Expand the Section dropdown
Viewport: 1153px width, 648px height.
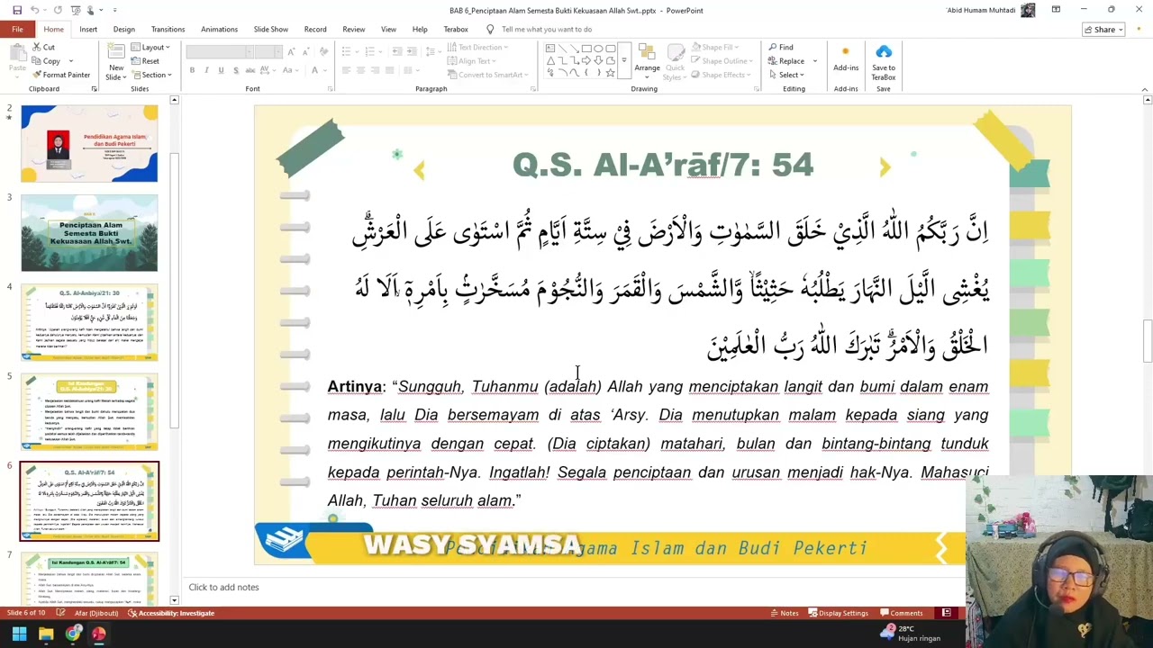pyautogui.click(x=152, y=75)
